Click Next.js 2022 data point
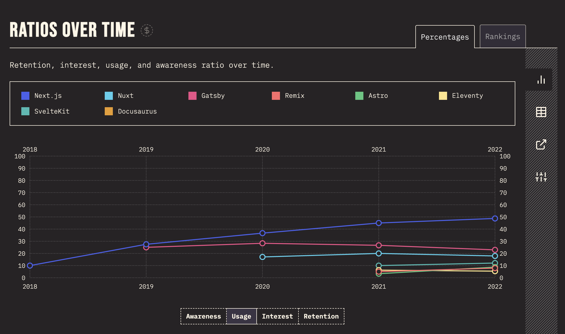The image size is (565, 334). pos(495,218)
